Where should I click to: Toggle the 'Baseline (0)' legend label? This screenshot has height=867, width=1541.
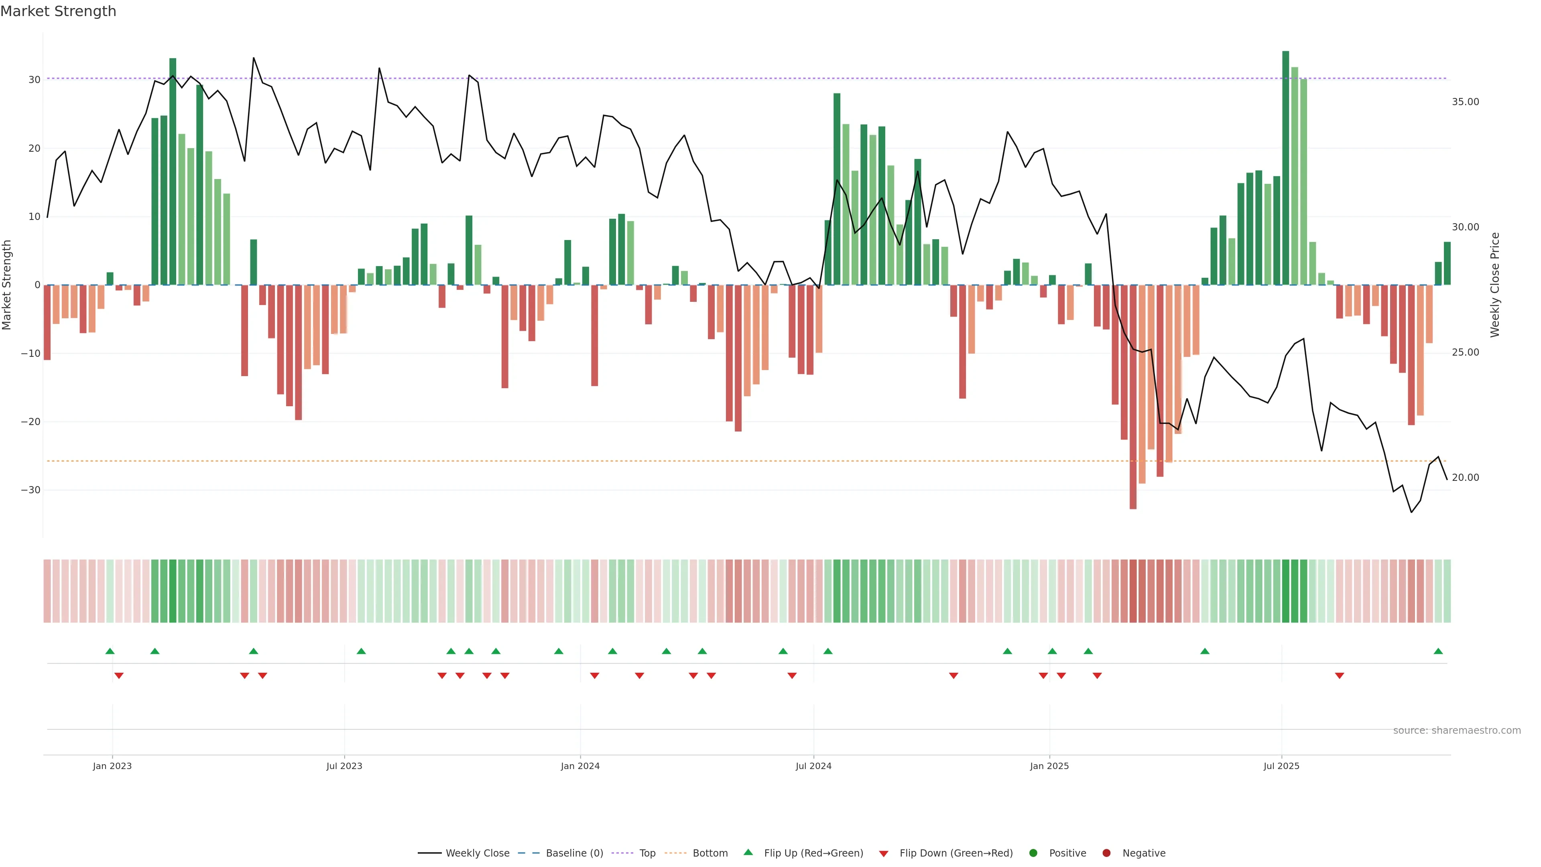pos(574,853)
